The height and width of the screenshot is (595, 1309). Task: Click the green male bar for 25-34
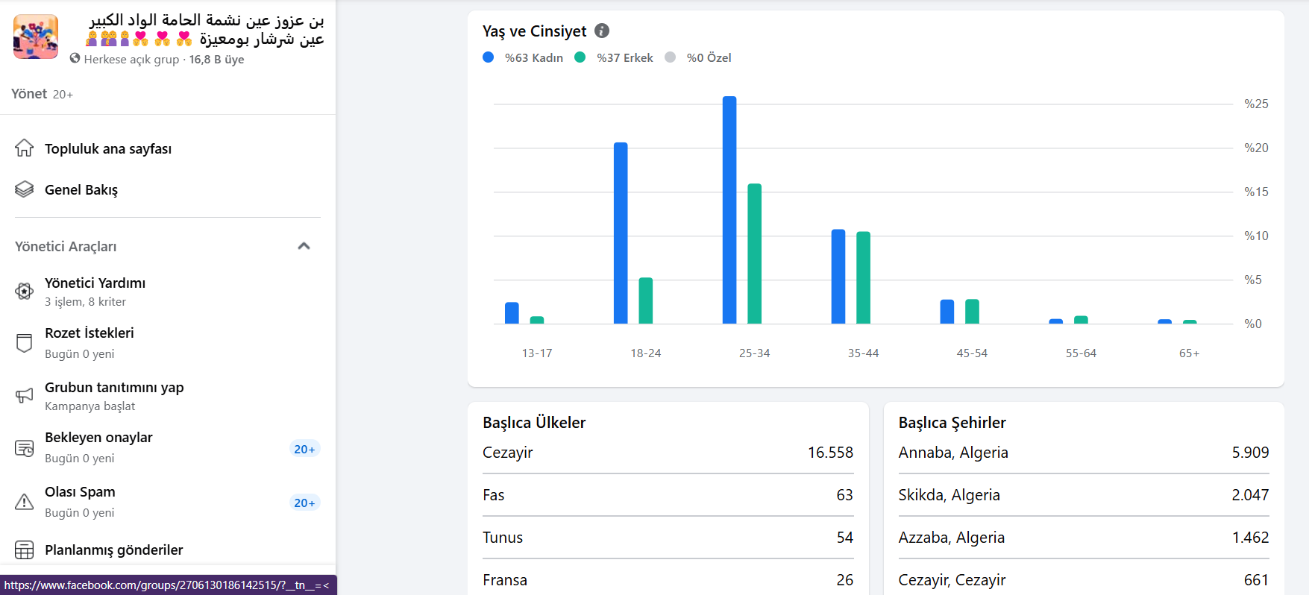[755, 254]
